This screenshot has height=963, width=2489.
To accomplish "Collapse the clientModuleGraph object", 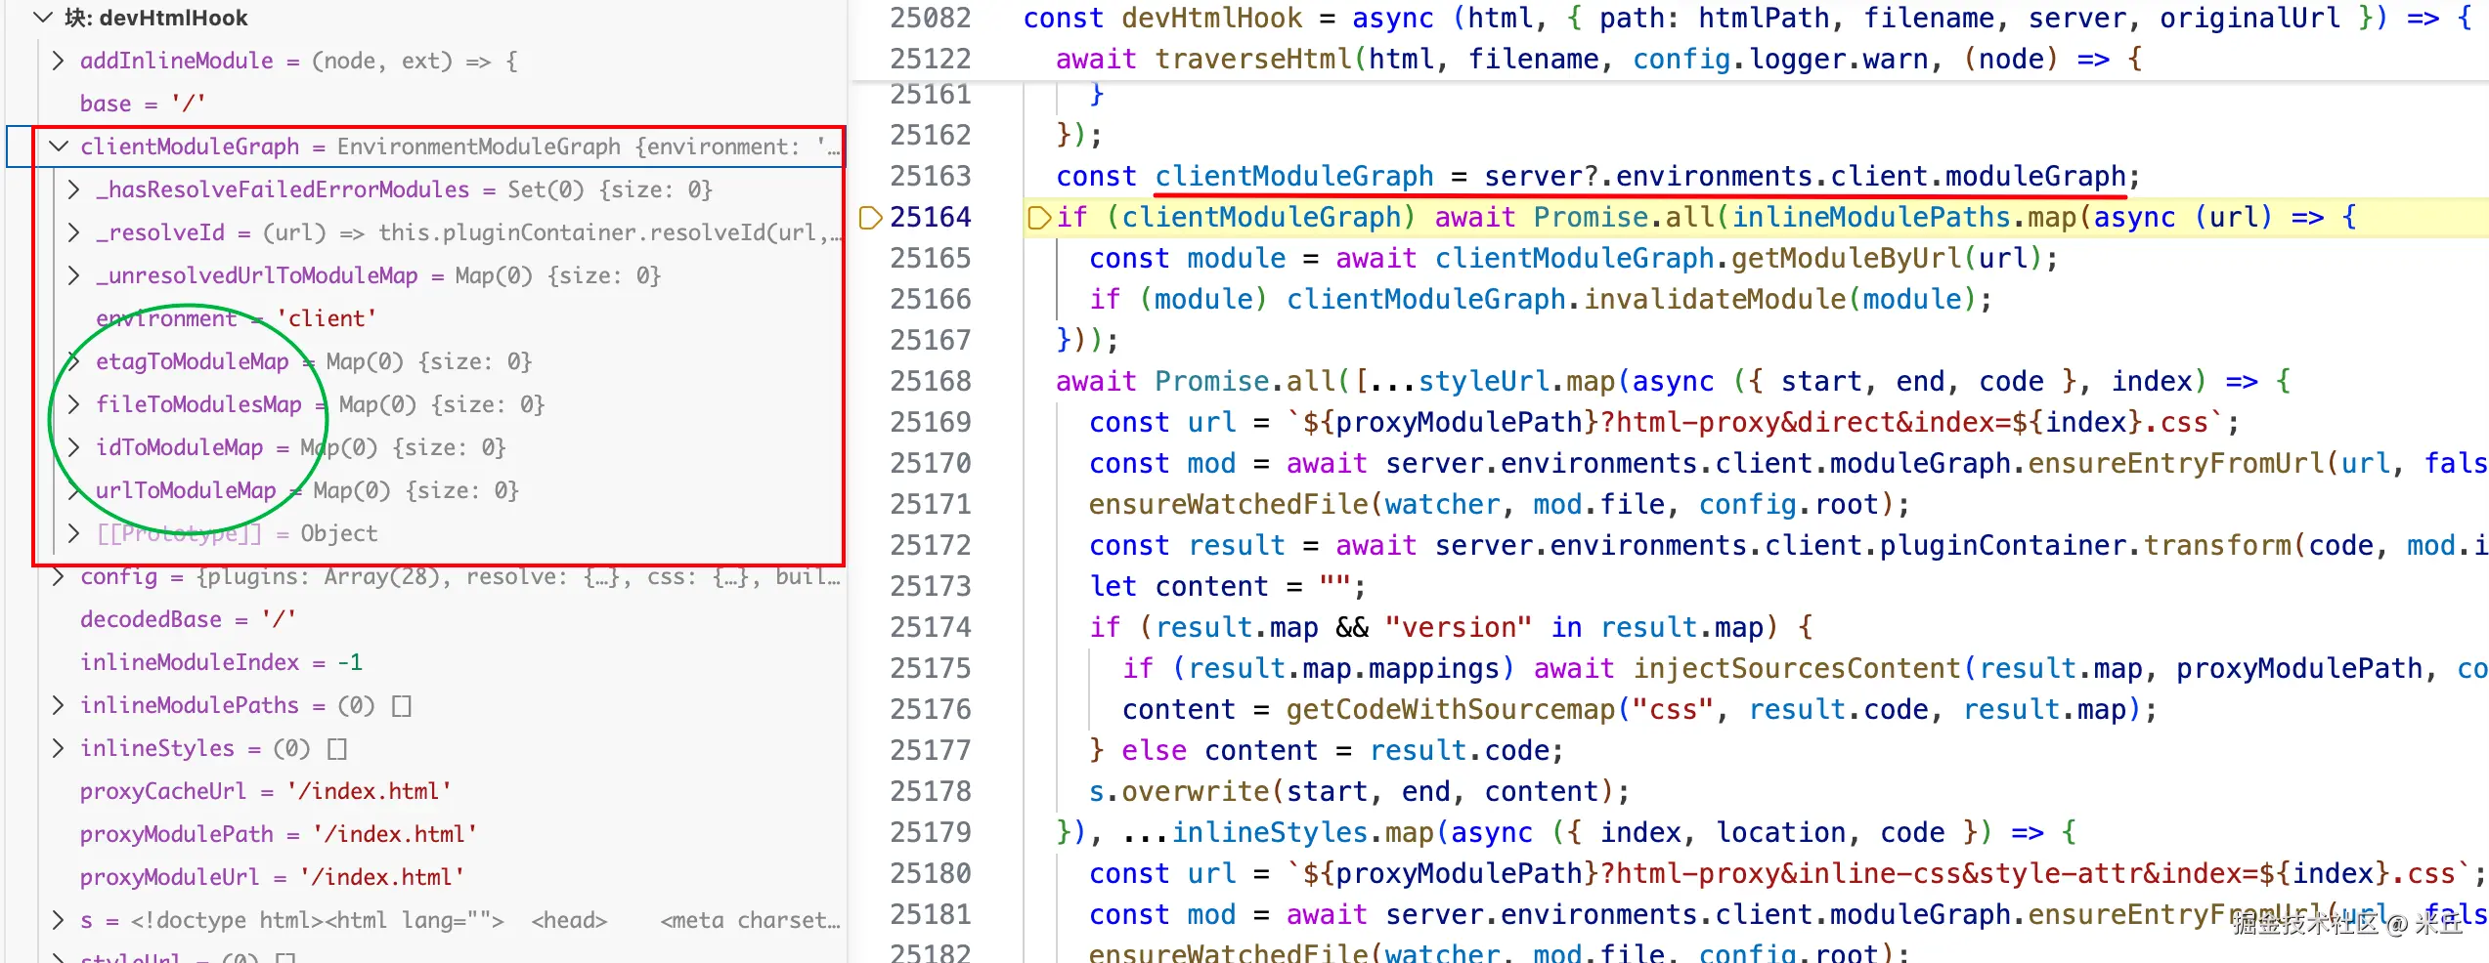I will [59, 147].
